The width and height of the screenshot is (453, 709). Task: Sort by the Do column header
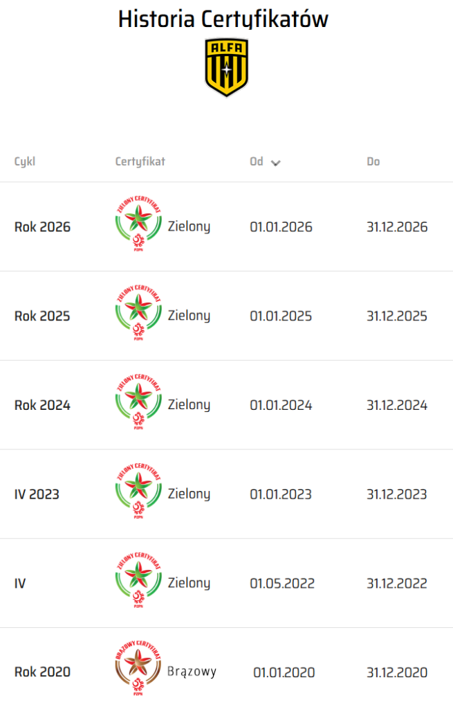[373, 162]
